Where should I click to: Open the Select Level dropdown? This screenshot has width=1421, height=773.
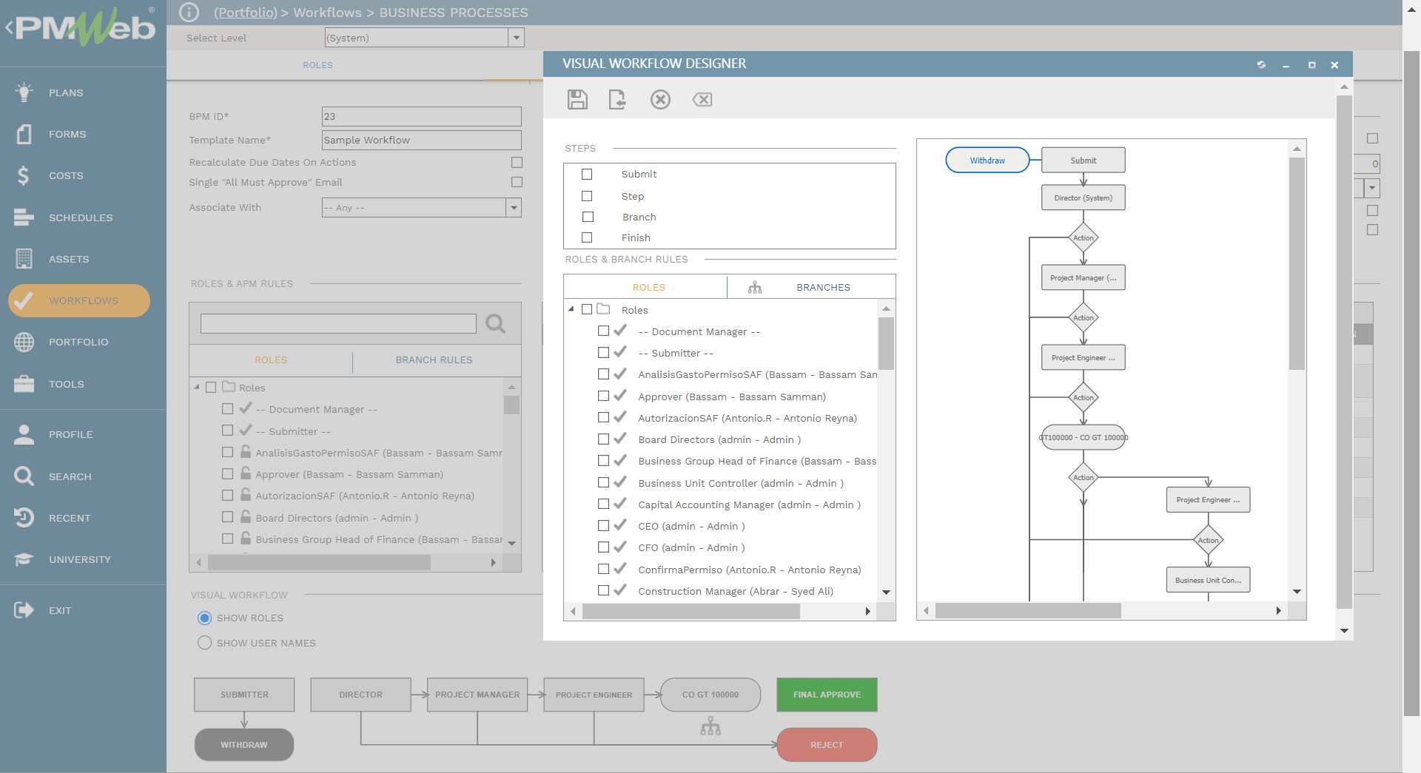click(x=516, y=37)
